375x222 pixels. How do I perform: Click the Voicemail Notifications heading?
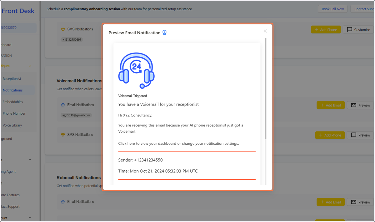tap(79, 81)
